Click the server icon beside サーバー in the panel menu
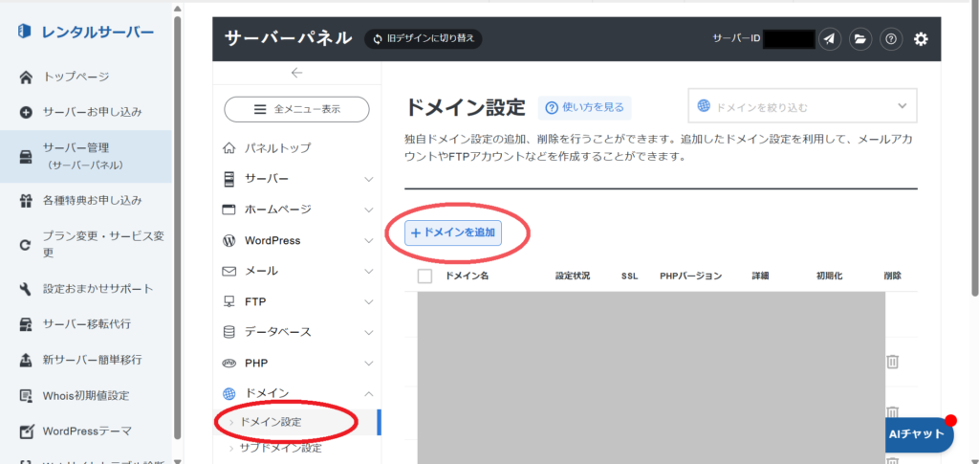The width and height of the screenshot is (979, 464). click(x=229, y=179)
